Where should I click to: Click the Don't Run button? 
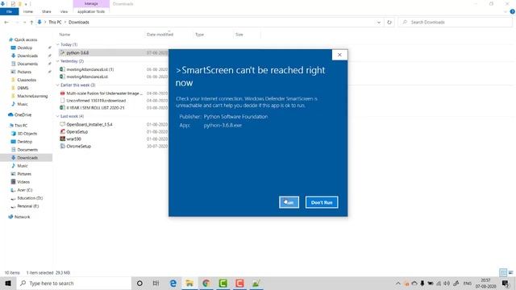322,202
